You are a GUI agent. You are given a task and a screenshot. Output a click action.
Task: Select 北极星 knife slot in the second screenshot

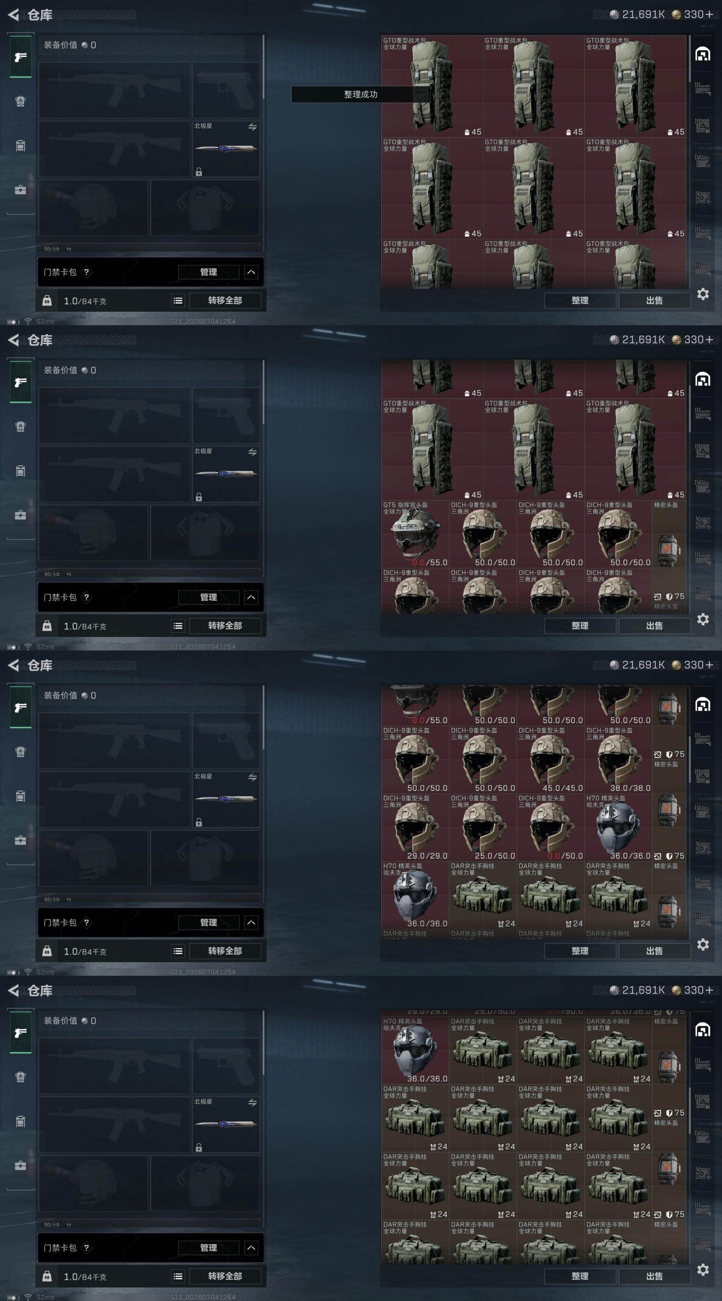pos(226,474)
